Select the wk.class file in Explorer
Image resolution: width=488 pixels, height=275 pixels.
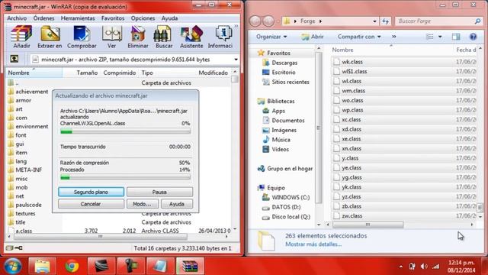[348, 62]
